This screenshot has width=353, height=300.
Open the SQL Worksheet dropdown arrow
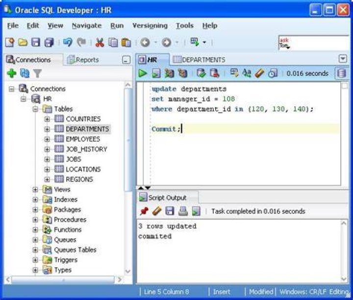coord(204,42)
